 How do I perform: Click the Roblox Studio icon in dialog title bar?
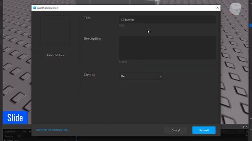click(x=35, y=8)
